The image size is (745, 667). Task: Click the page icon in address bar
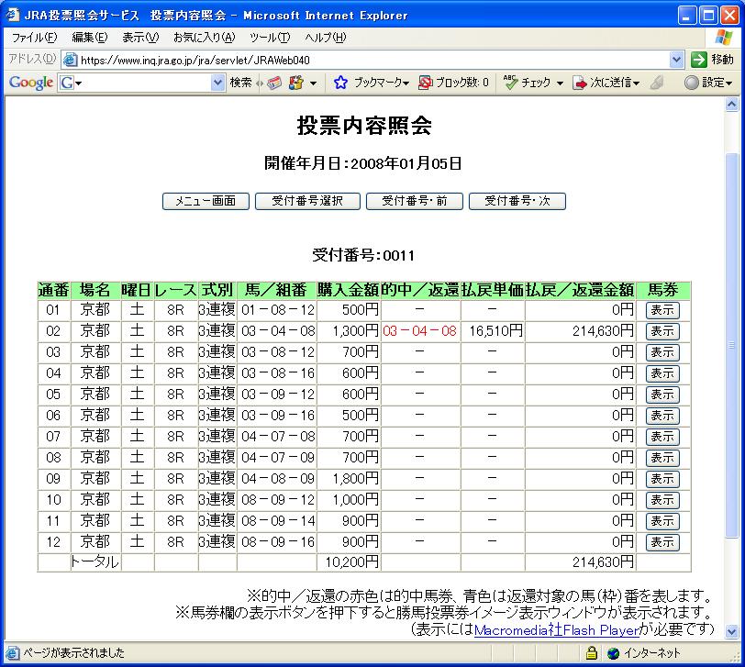click(71, 60)
